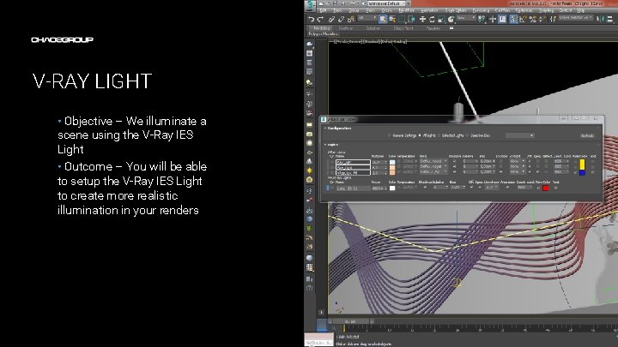Open the Edit menu
The image size is (618, 347).
point(324,10)
